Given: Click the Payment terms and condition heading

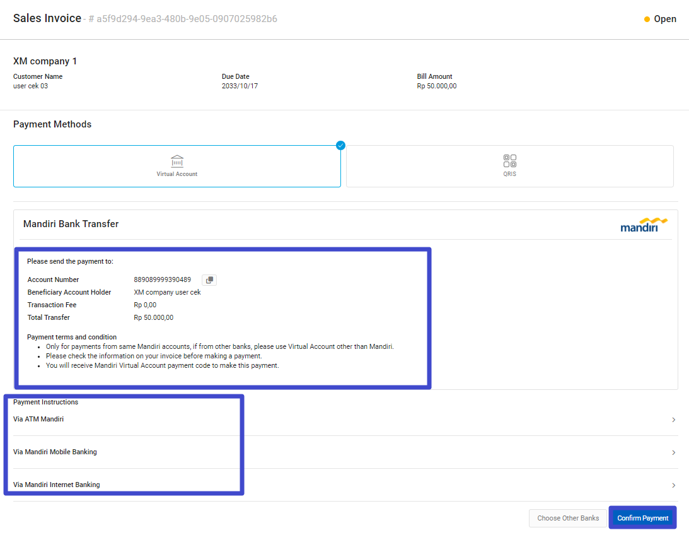Looking at the screenshot, I should [72, 338].
